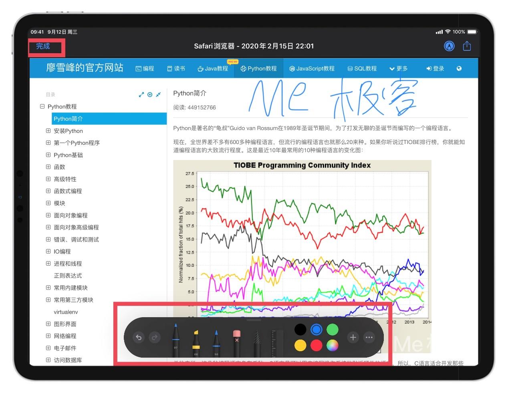The width and height of the screenshot is (508, 394).
Task: Open the ellipsis more options button
Action: [x=369, y=338]
